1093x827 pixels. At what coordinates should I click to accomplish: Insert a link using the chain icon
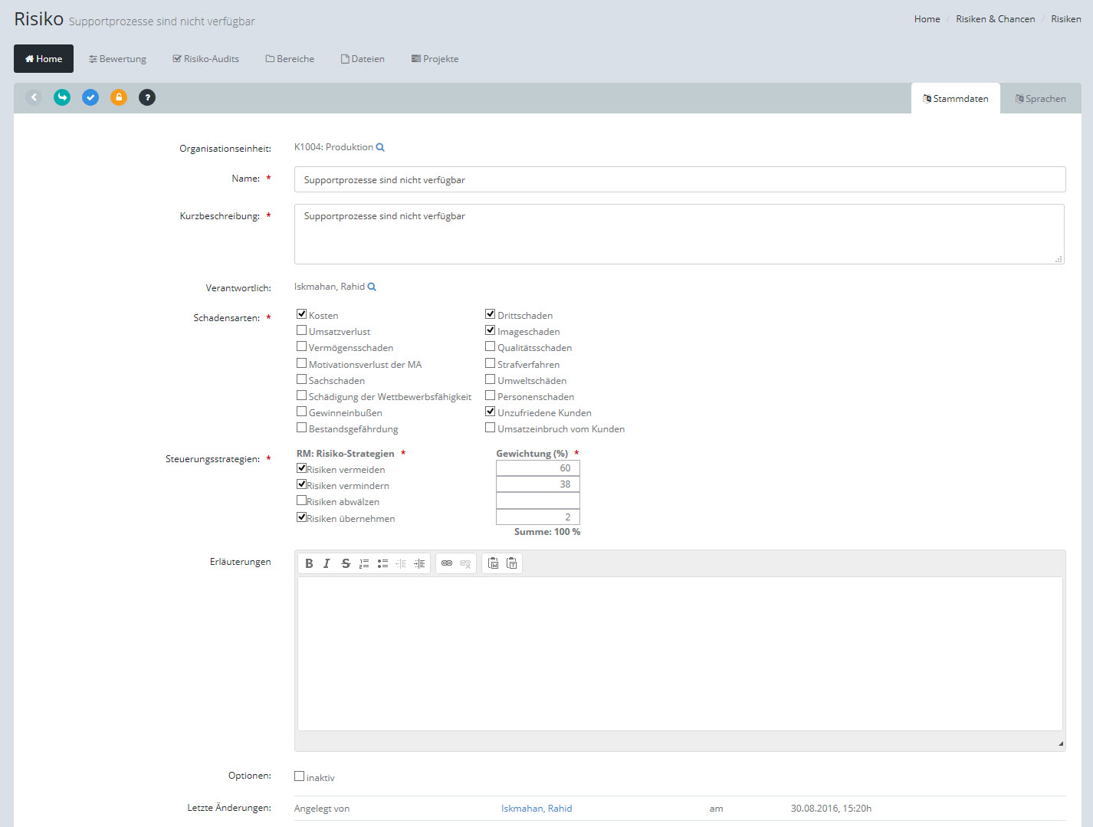point(447,563)
